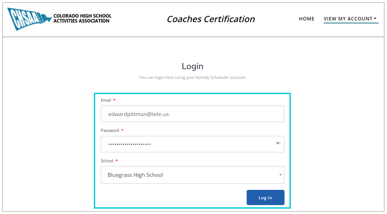
Task: Click the Activity Scheduler account hint text
Action: [192, 77]
